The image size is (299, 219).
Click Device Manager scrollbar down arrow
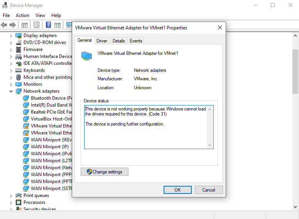[x=295, y=207]
